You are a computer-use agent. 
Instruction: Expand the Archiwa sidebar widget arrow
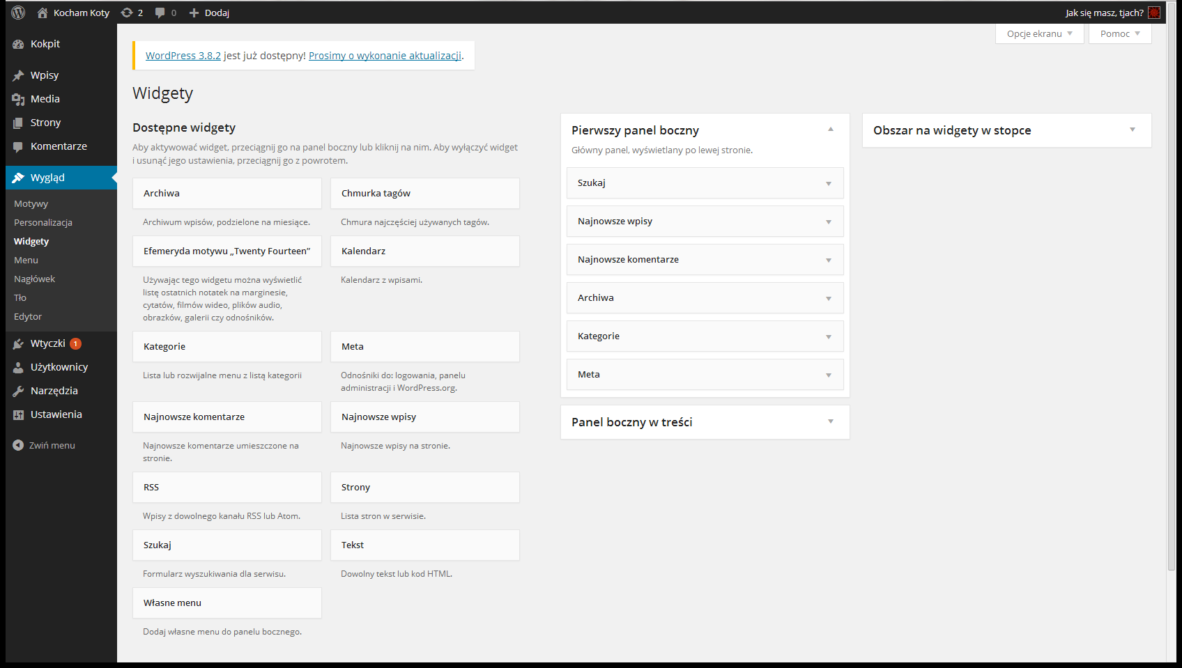(x=829, y=299)
